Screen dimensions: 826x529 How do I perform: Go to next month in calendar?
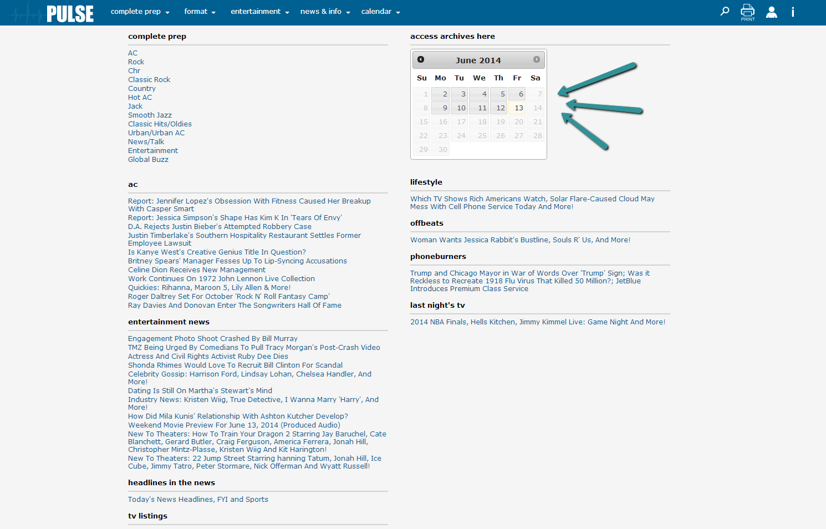[536, 59]
